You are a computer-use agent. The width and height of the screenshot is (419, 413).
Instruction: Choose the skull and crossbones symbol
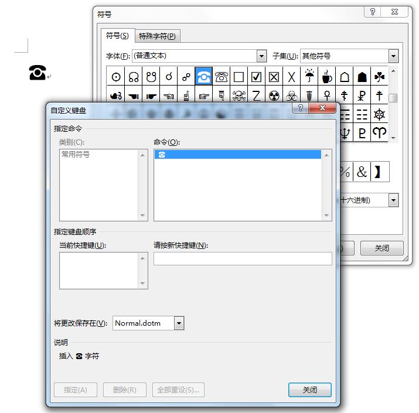tap(239, 95)
